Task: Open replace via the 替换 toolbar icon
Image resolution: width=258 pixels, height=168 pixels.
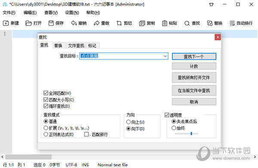Action: [210, 23]
